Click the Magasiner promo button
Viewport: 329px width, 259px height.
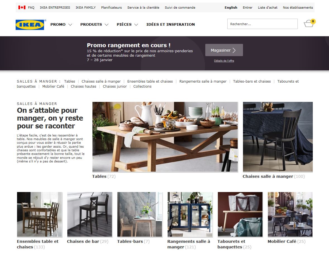click(224, 50)
